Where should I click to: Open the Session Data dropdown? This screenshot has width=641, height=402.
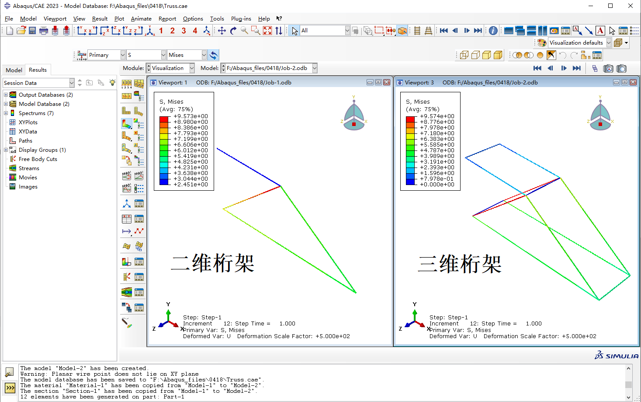click(x=72, y=83)
